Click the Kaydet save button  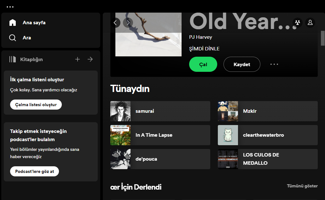[242, 64]
